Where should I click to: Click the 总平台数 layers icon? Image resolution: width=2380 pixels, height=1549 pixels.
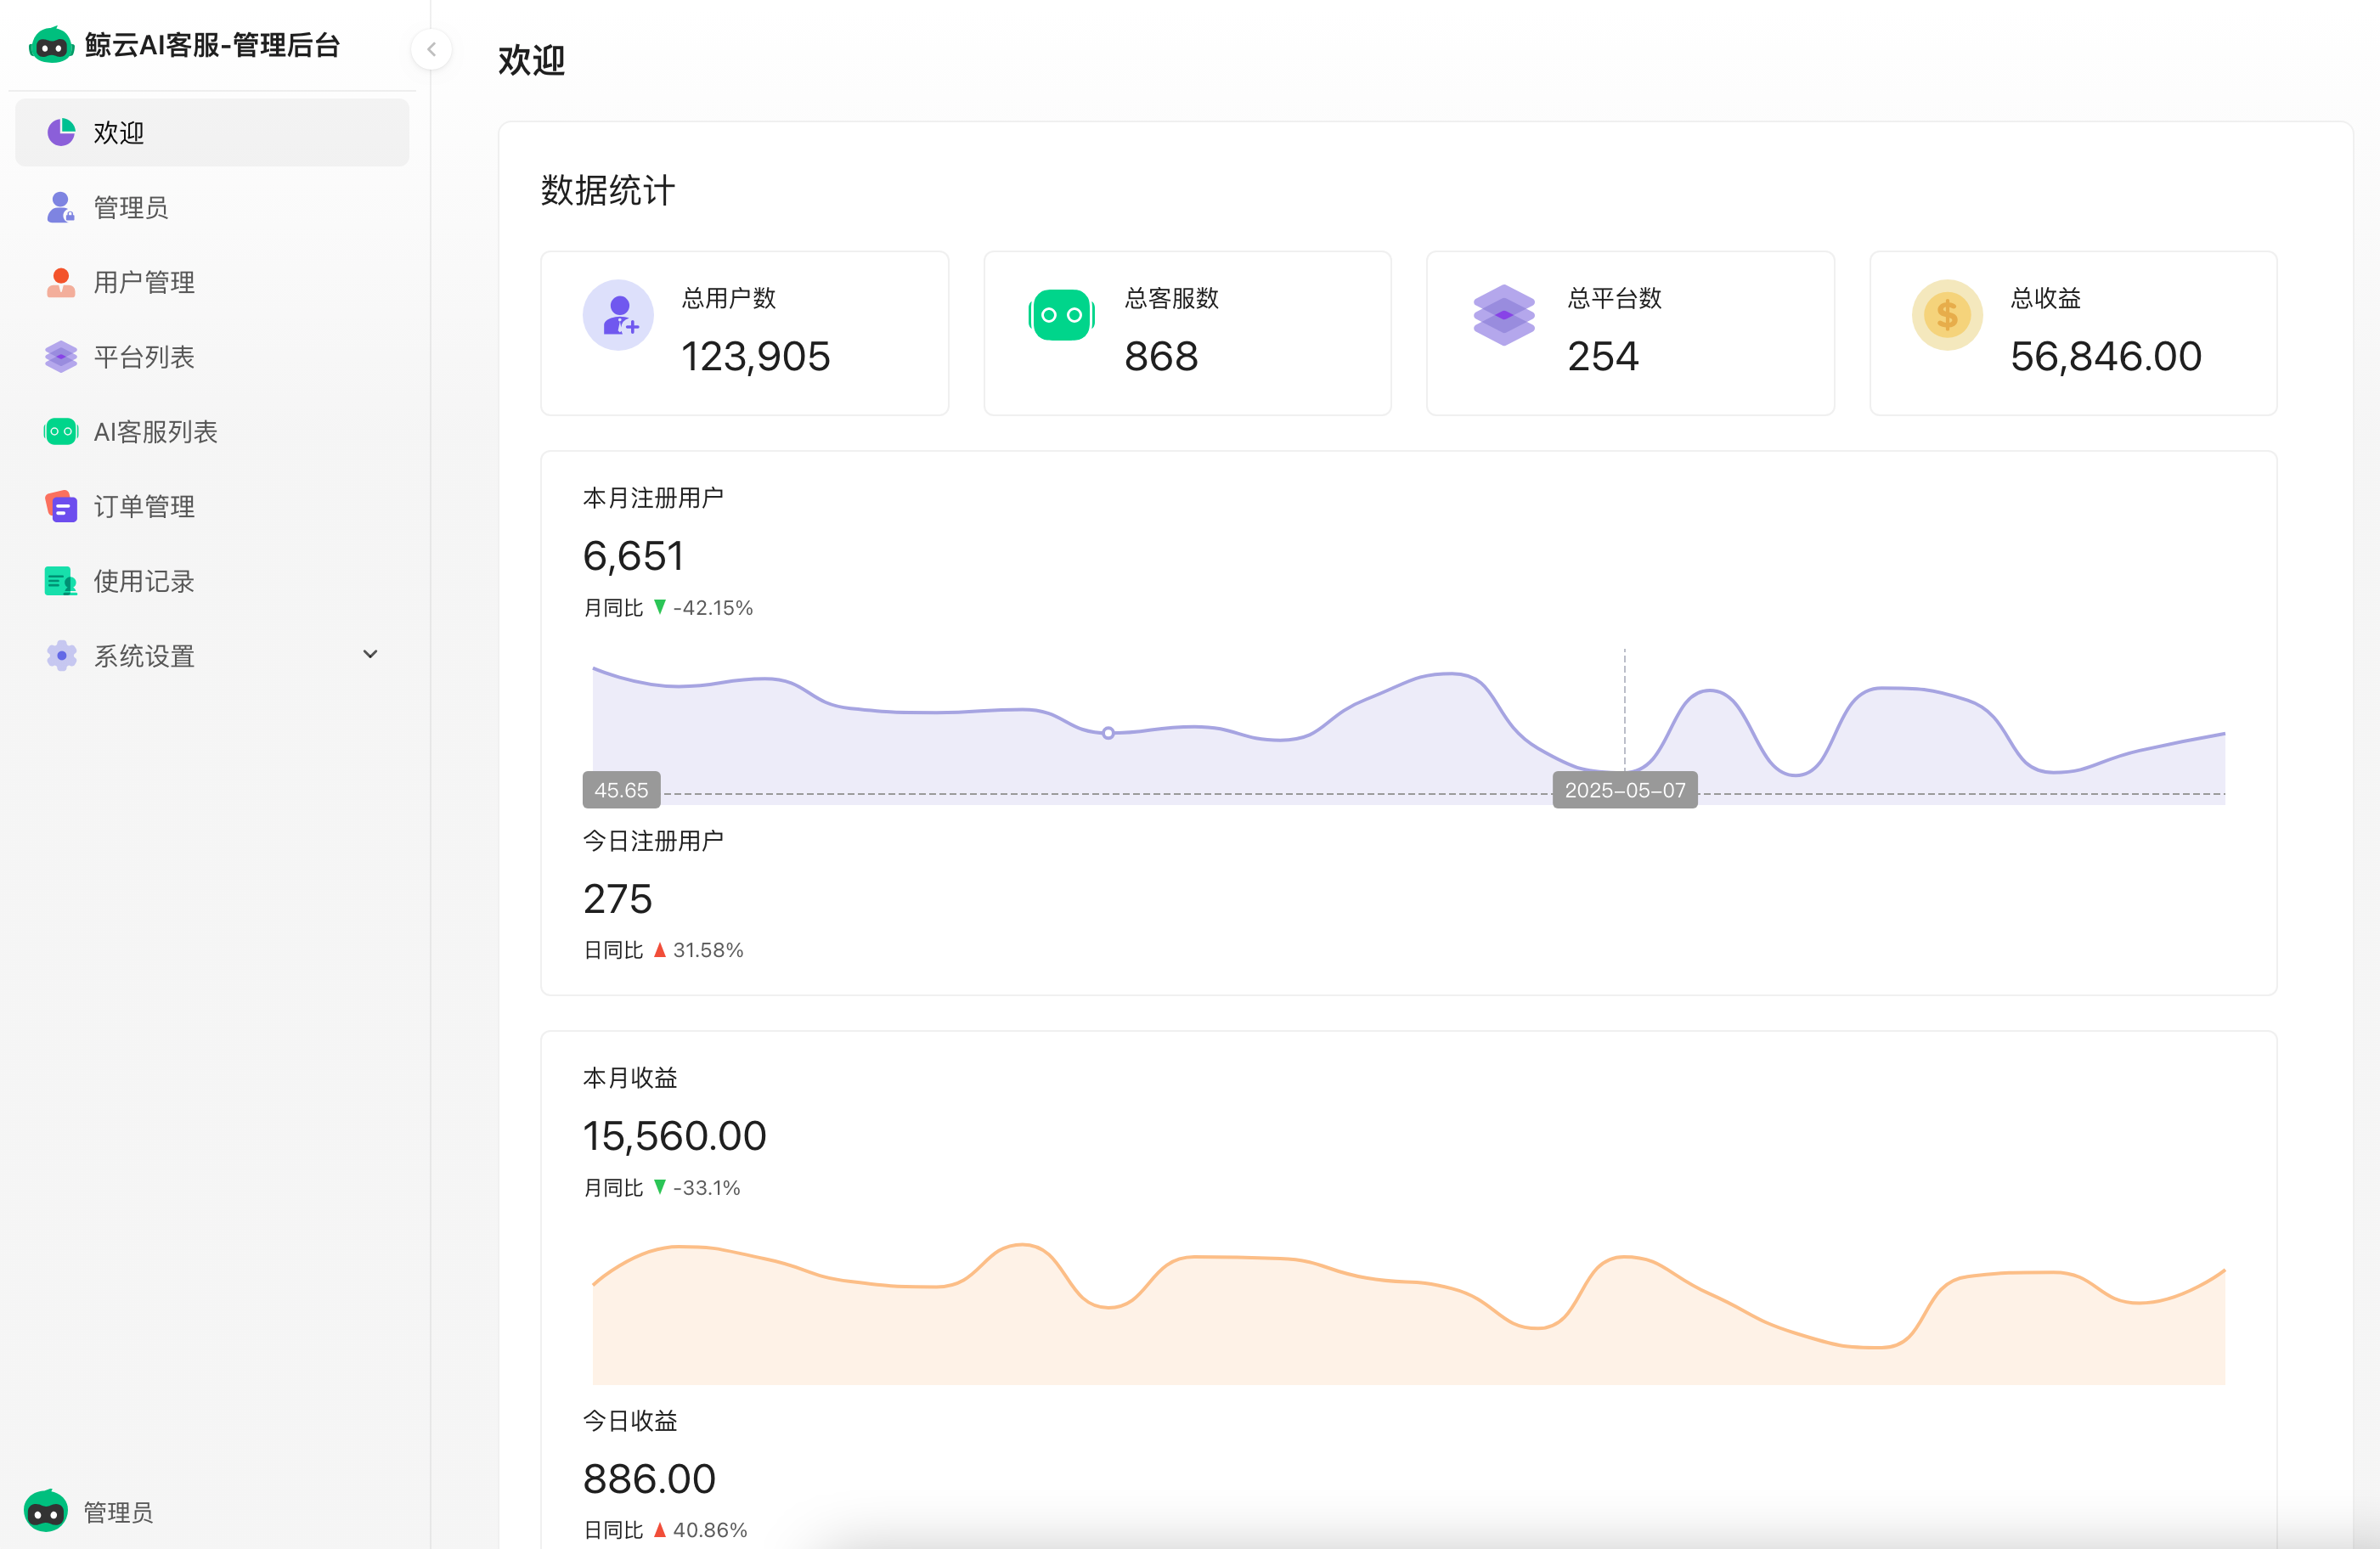click(x=1503, y=315)
